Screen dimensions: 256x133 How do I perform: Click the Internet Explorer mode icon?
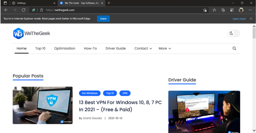click(33, 10)
